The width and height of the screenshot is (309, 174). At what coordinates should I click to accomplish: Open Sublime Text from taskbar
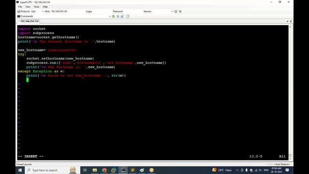(x=133, y=170)
